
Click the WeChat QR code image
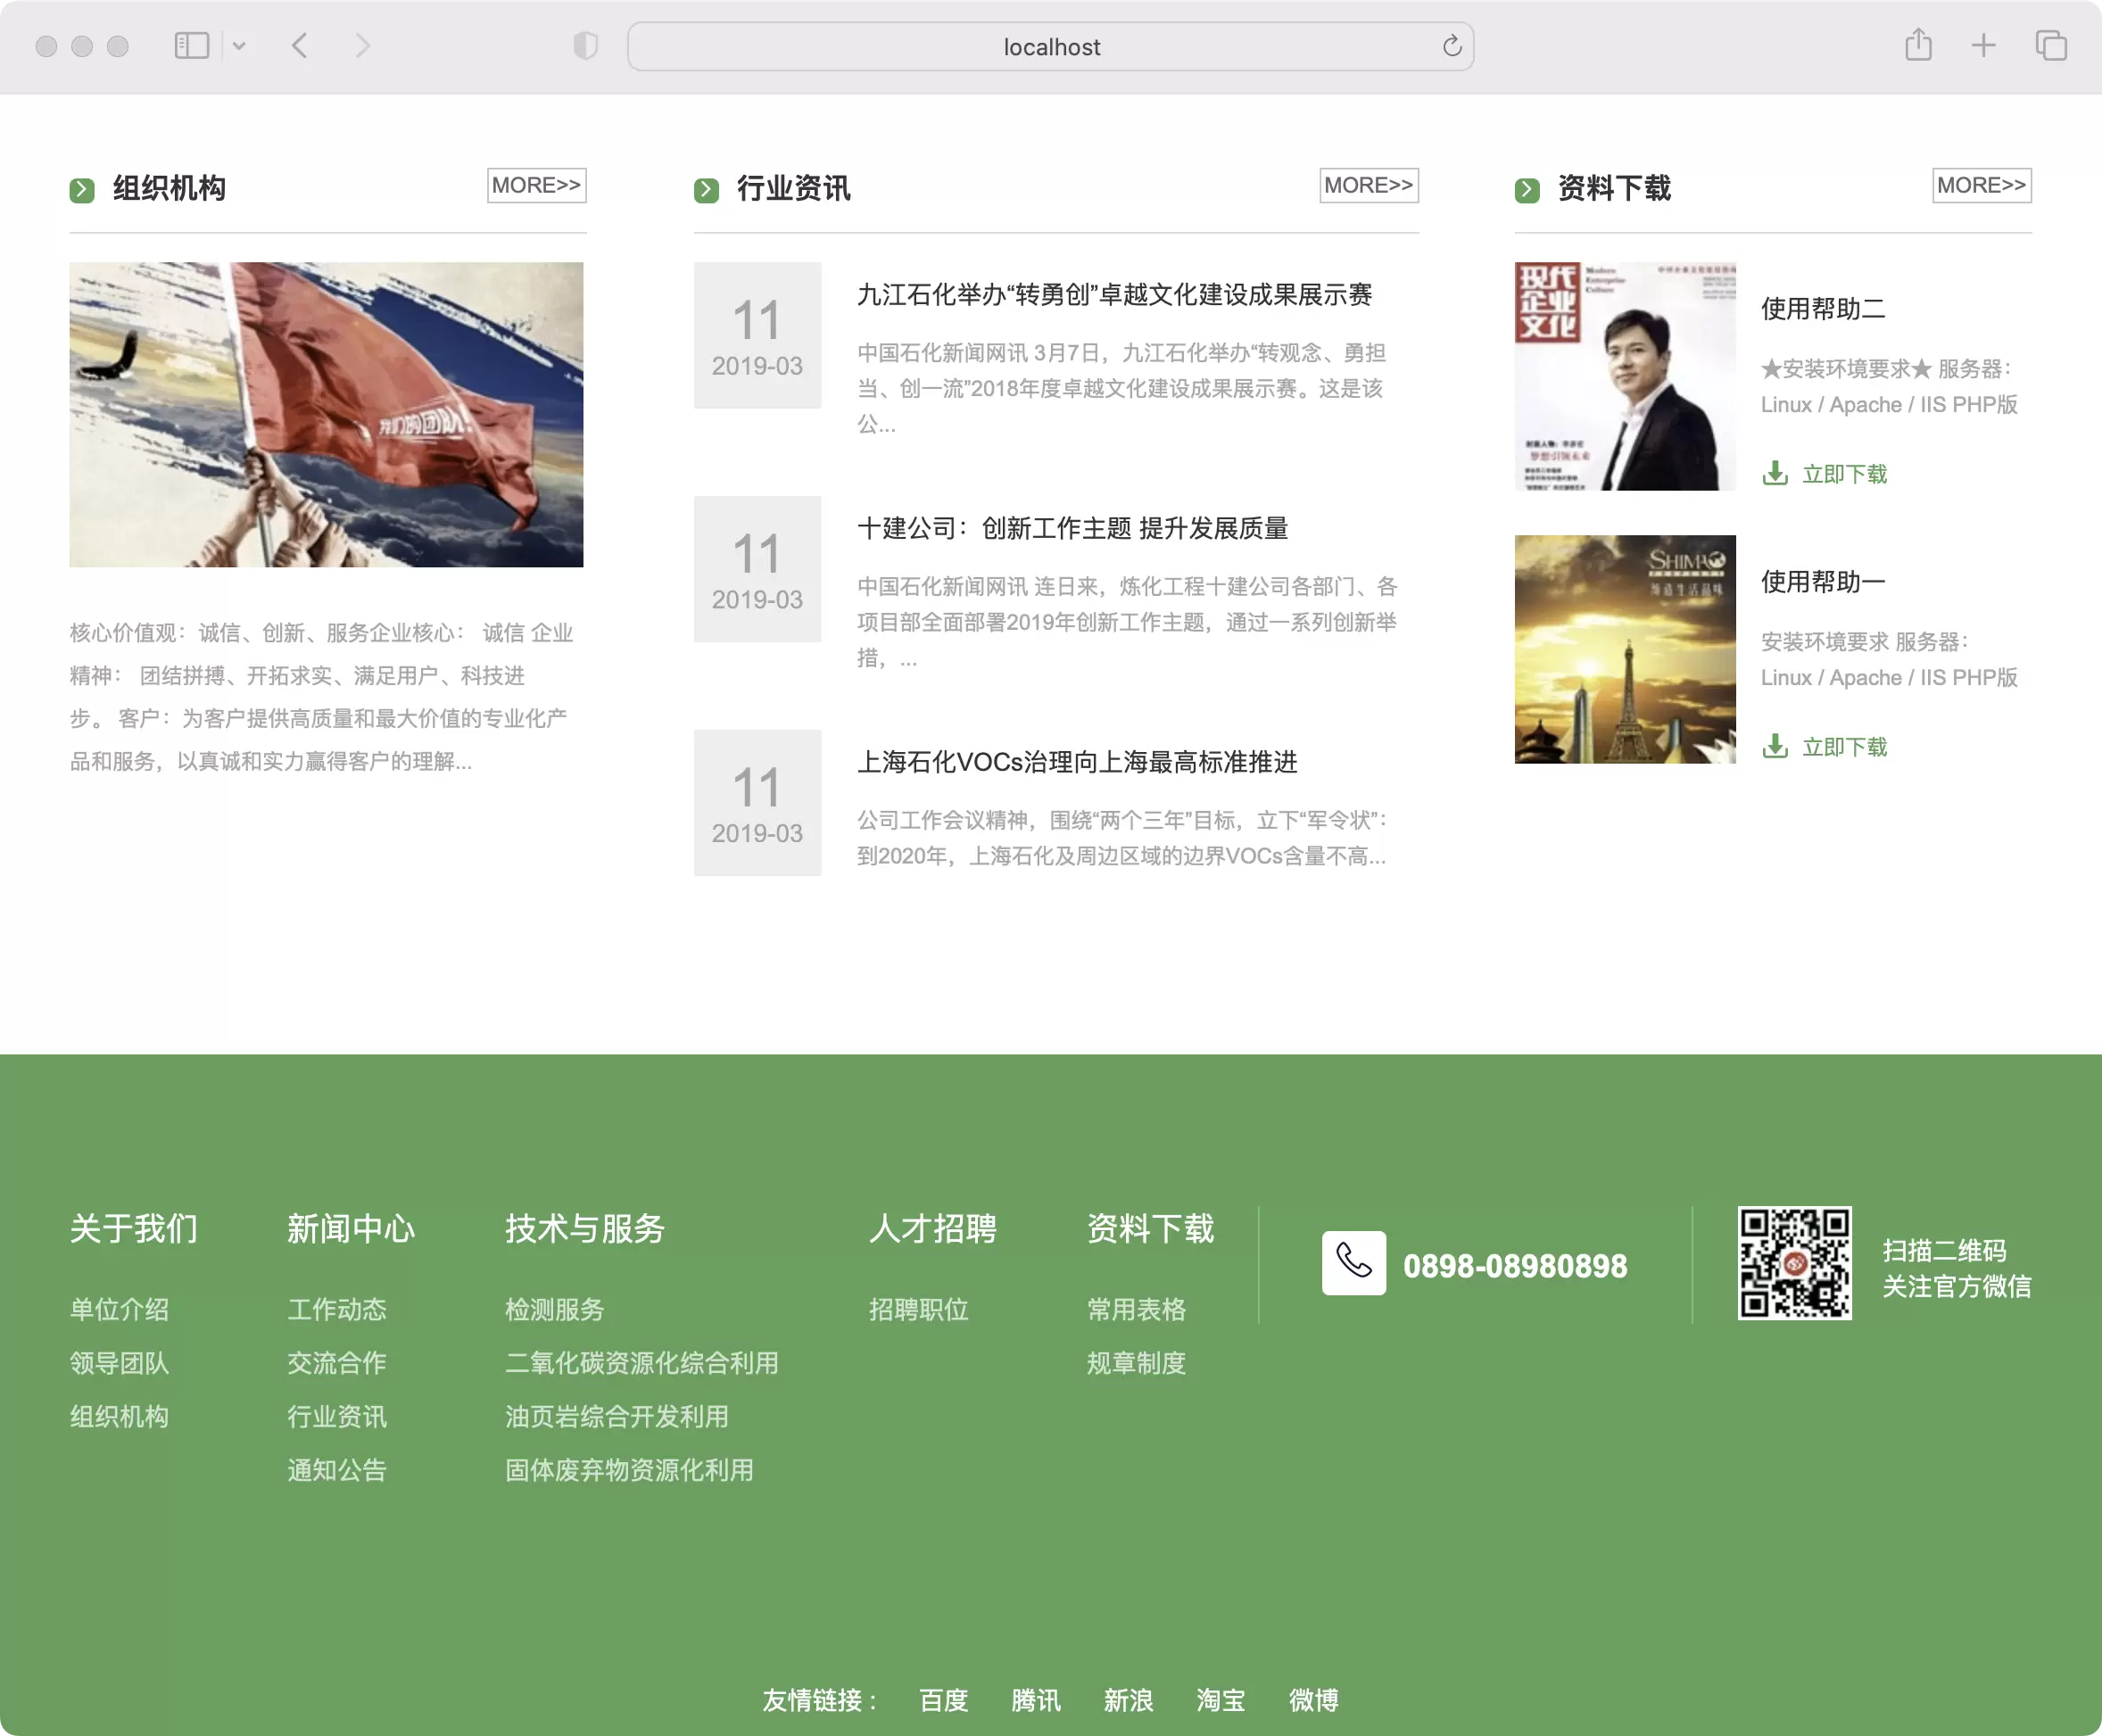tap(1795, 1264)
